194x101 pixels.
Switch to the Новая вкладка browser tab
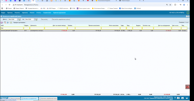click(130, 1)
